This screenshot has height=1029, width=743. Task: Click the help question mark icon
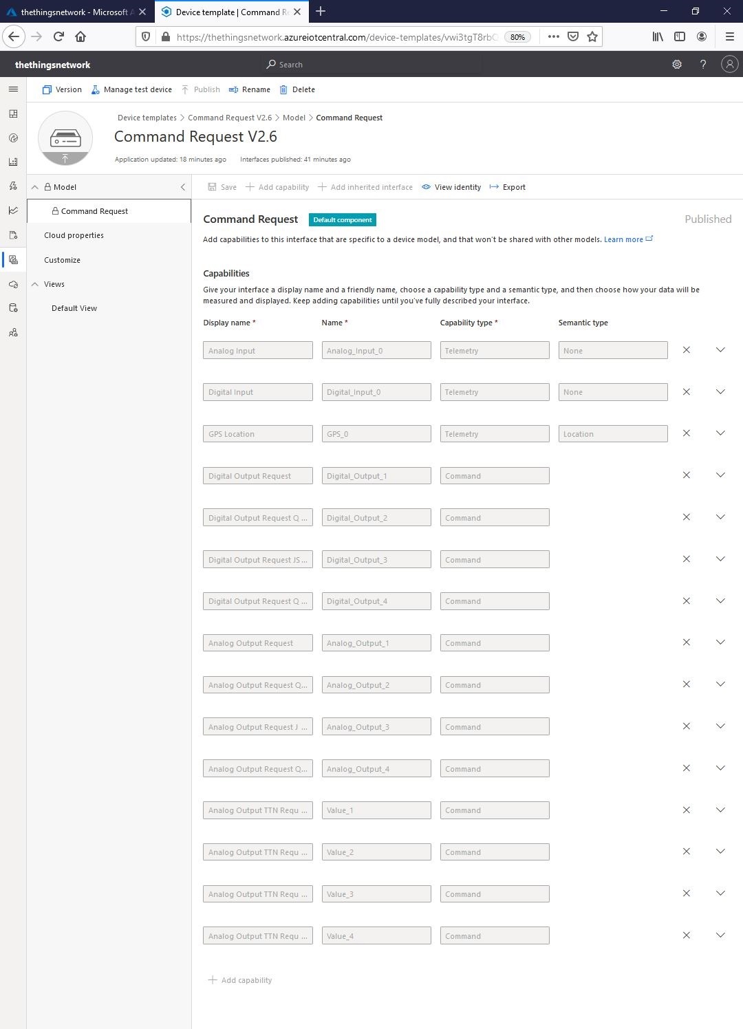(x=702, y=64)
